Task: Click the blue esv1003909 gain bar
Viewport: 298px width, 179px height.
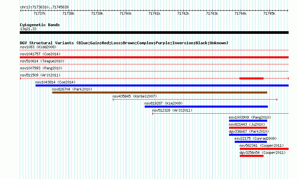Action: pos(248,121)
